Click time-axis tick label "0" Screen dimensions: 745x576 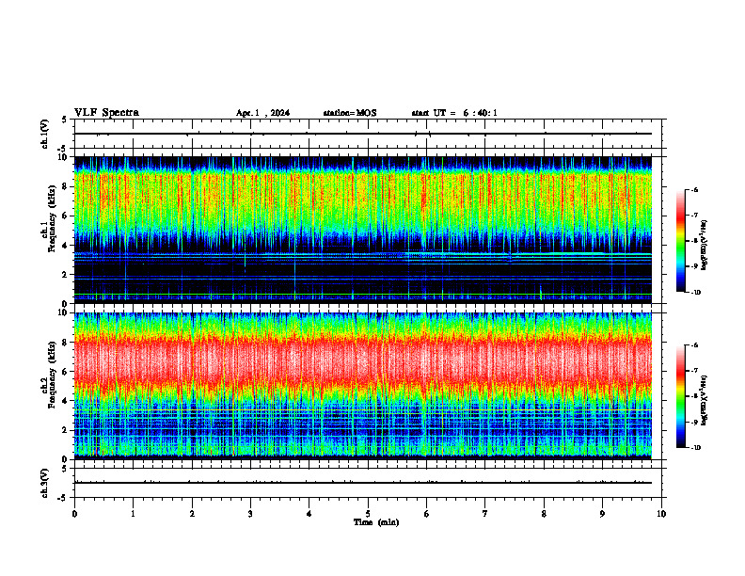click(74, 514)
